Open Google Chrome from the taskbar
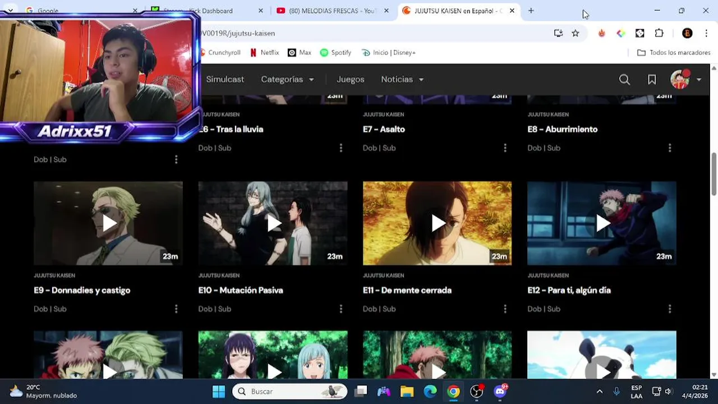The height and width of the screenshot is (404, 718). click(453, 391)
